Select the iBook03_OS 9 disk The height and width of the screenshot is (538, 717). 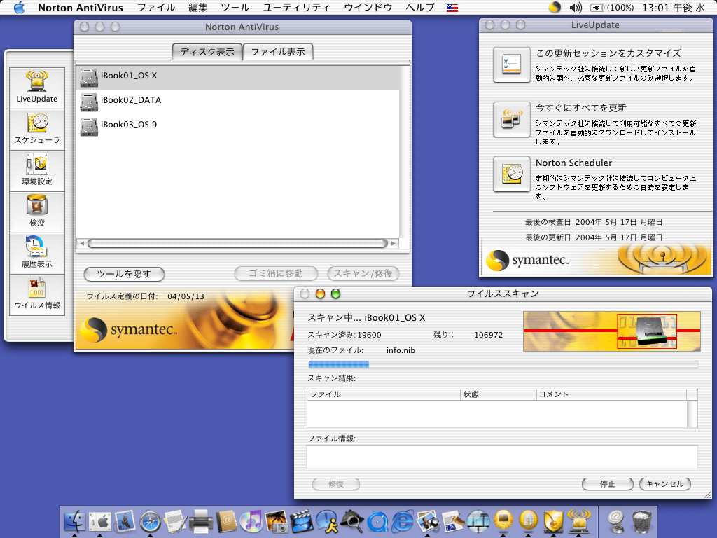tap(238, 125)
